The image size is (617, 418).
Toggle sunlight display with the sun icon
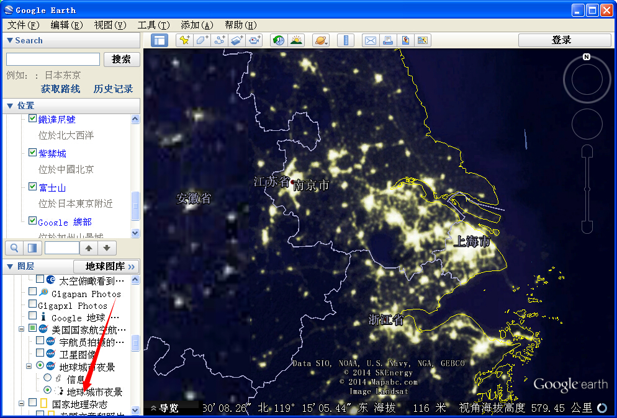tap(296, 40)
